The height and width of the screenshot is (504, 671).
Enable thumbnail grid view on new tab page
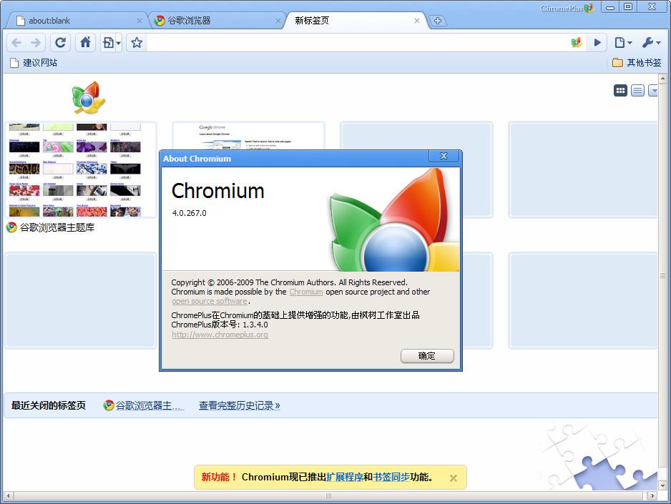pos(620,90)
